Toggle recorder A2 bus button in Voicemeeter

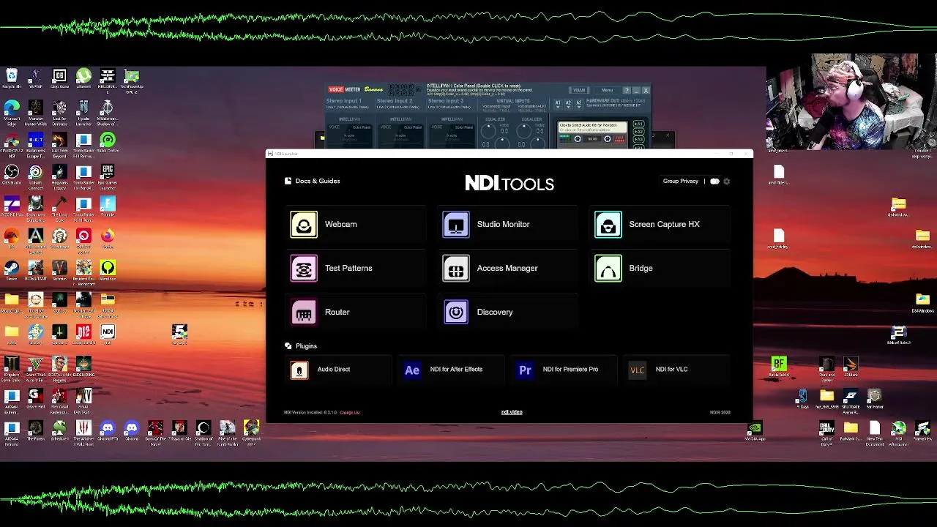tap(639, 132)
